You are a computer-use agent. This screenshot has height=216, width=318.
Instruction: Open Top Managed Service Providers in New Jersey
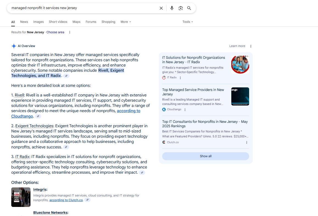(x=193, y=92)
